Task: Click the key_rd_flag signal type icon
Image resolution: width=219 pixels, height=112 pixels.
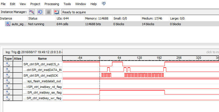Action: click(8, 87)
